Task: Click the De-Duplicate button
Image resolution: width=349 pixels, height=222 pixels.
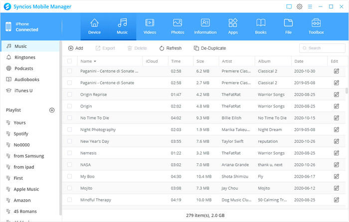Action: click(x=209, y=48)
